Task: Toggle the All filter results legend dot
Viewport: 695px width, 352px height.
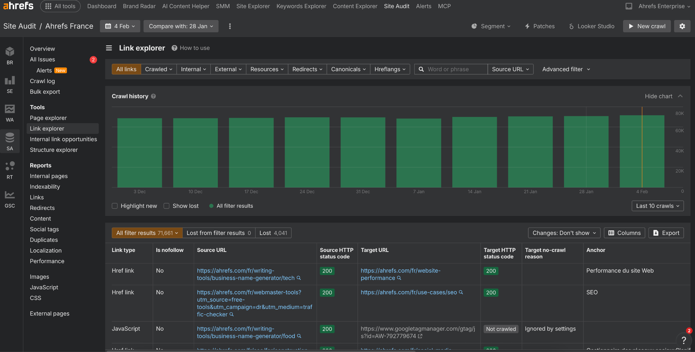Action: [x=211, y=206]
